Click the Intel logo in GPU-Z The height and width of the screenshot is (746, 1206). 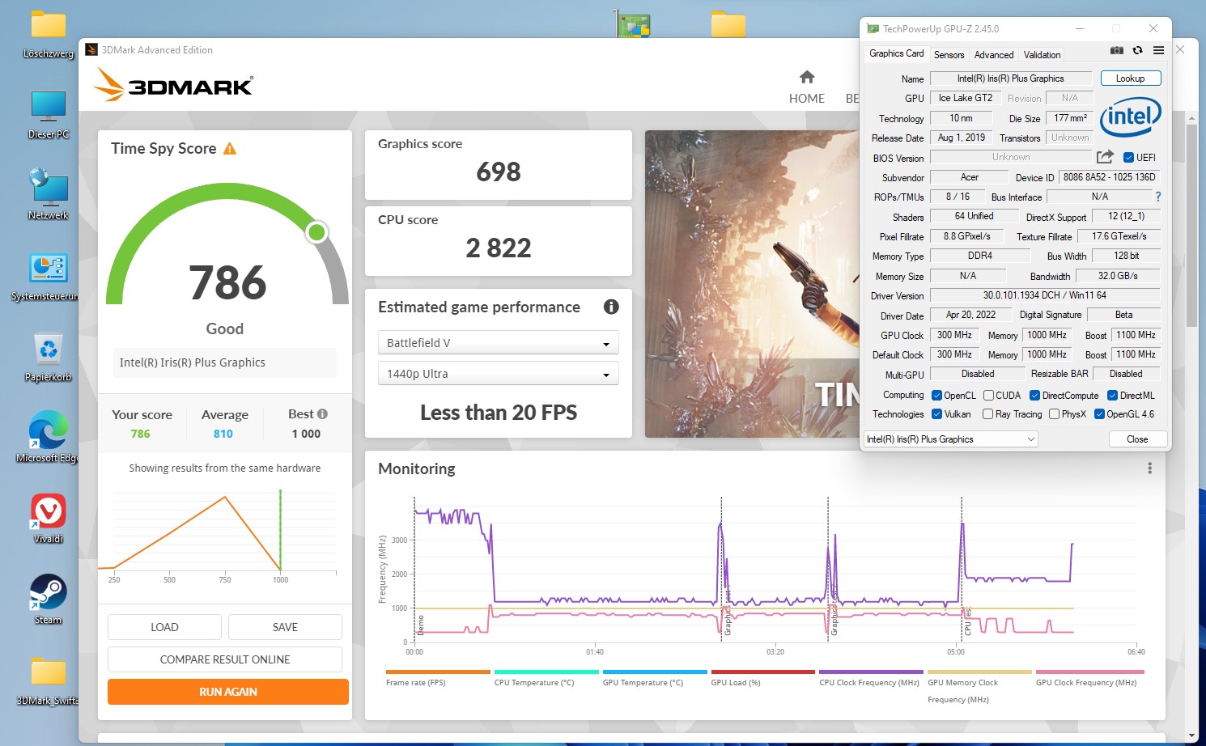coord(1131,117)
